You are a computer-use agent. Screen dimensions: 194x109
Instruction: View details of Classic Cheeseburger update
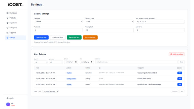180,84
